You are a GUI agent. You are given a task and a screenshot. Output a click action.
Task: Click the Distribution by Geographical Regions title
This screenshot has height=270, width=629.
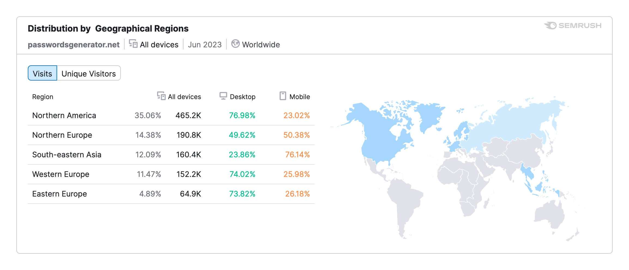click(108, 29)
